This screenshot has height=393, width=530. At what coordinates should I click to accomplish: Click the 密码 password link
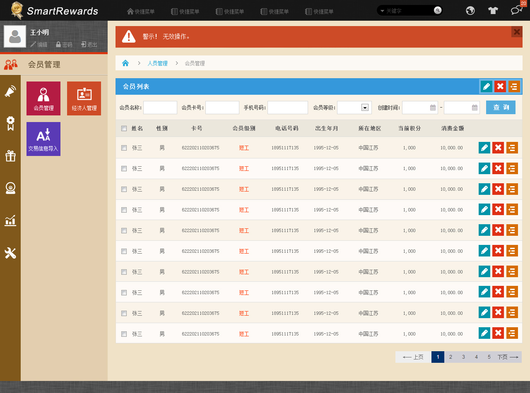point(64,45)
